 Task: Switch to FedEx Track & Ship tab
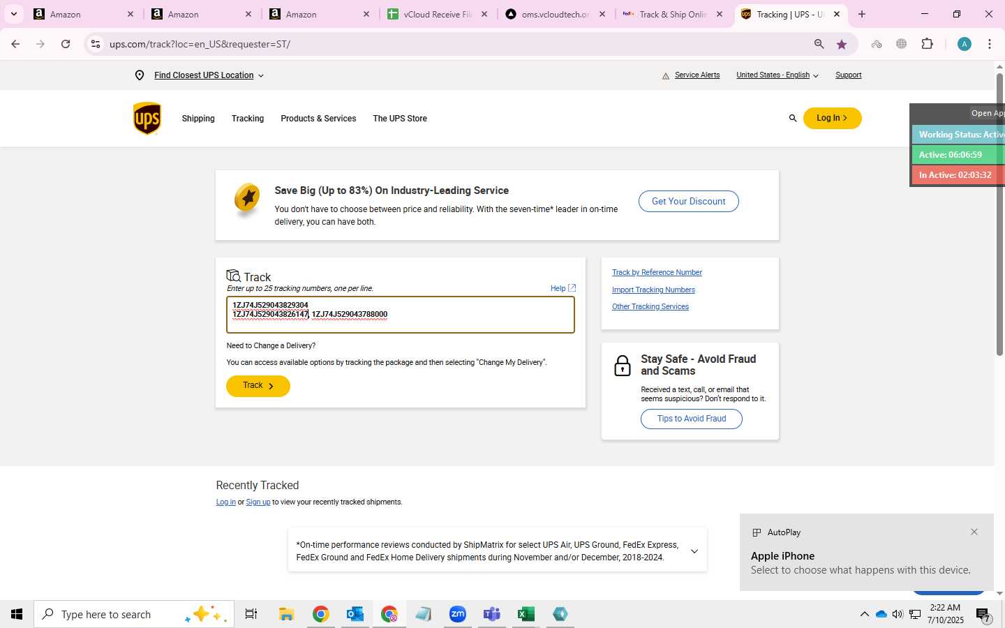pos(673,14)
